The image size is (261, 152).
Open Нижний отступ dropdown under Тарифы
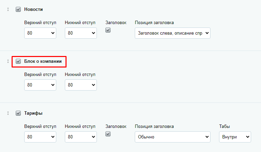81,137
